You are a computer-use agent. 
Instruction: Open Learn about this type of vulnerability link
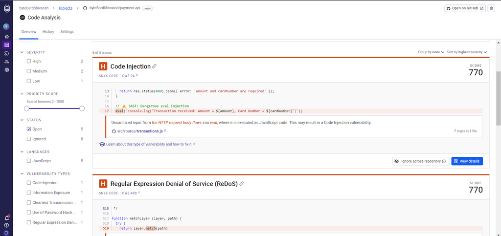tap(151, 144)
